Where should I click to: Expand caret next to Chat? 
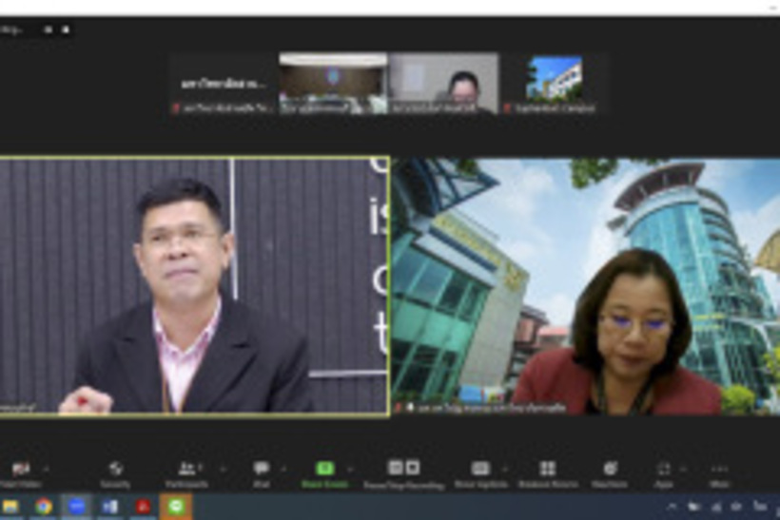[x=283, y=469]
